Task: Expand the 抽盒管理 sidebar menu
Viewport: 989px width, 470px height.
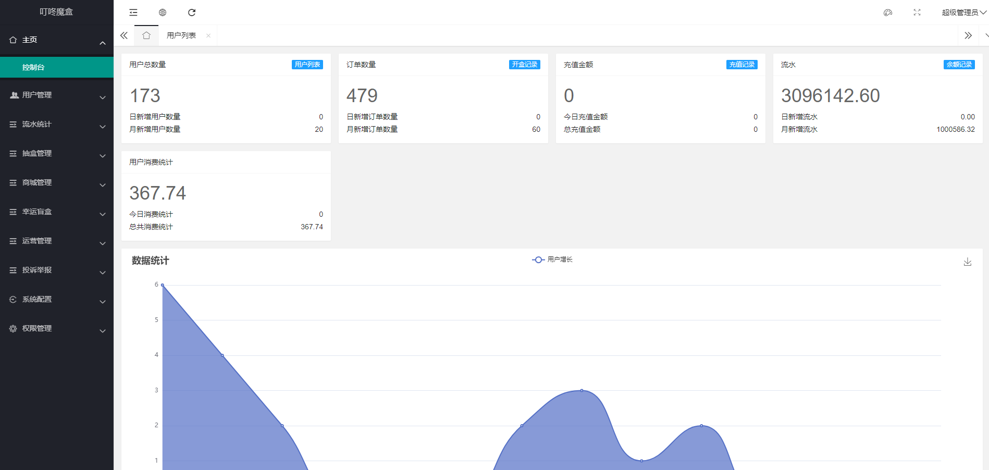Action: 57,154
